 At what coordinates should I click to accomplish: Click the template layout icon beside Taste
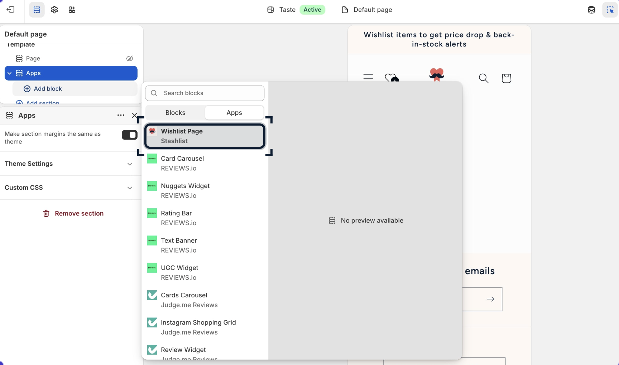coord(270,10)
